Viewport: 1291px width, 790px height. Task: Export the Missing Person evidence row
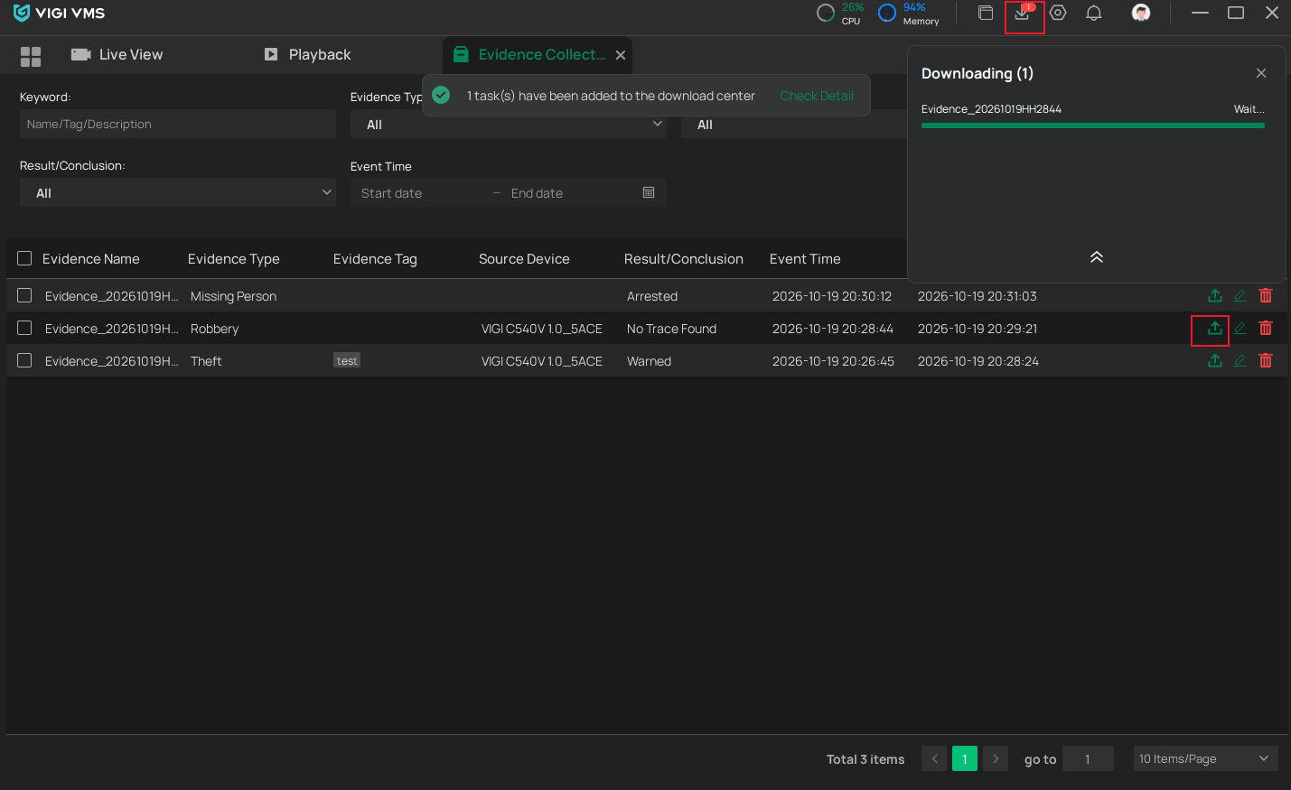point(1215,296)
